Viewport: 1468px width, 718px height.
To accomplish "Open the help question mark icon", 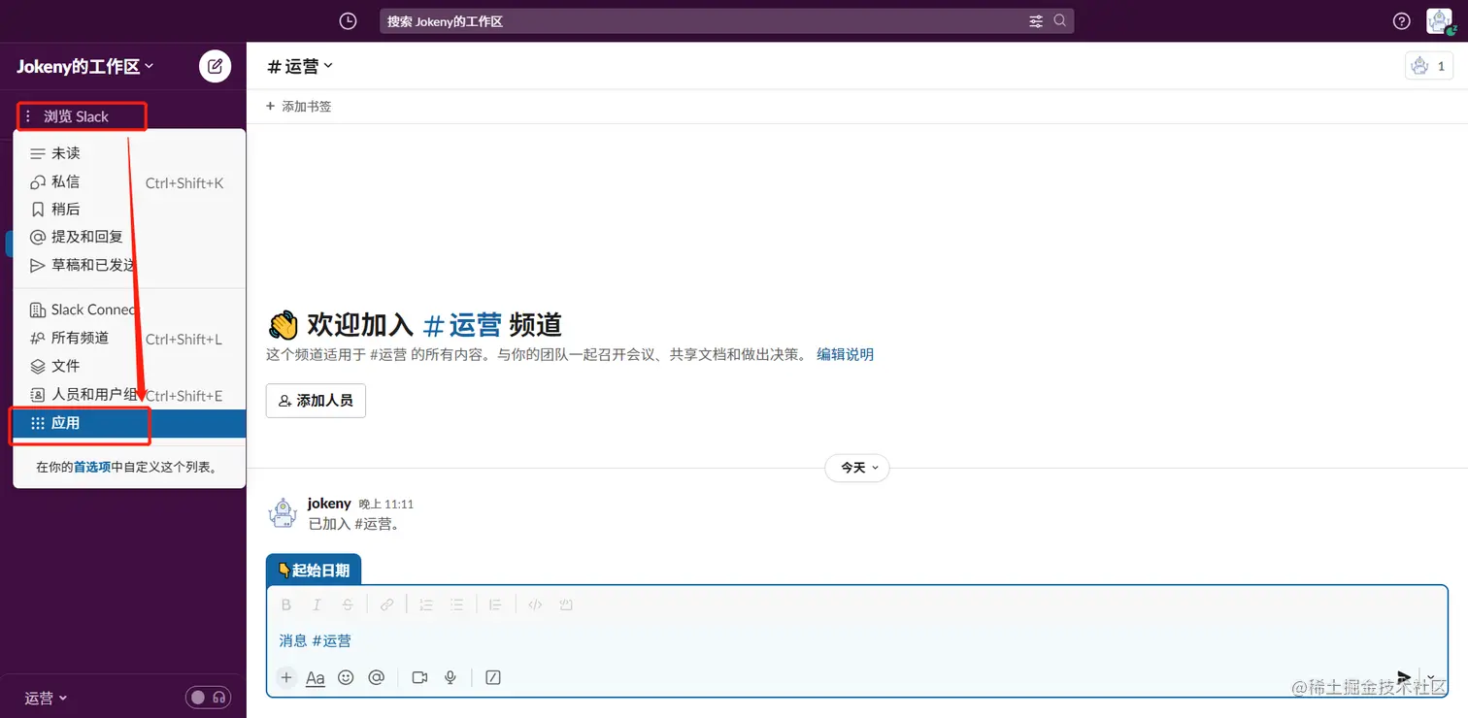I will [x=1401, y=21].
